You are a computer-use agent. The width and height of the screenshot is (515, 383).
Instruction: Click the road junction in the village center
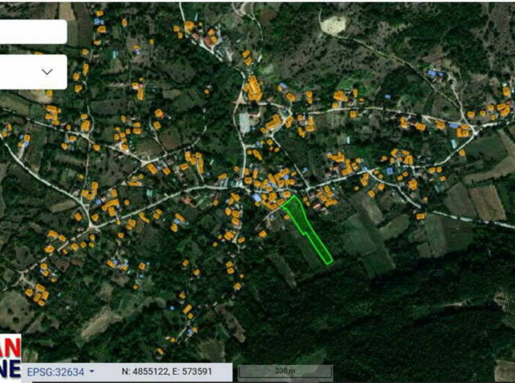coord(240,185)
